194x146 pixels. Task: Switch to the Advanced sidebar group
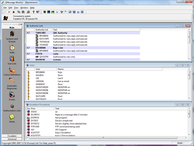click(x=12, y=139)
